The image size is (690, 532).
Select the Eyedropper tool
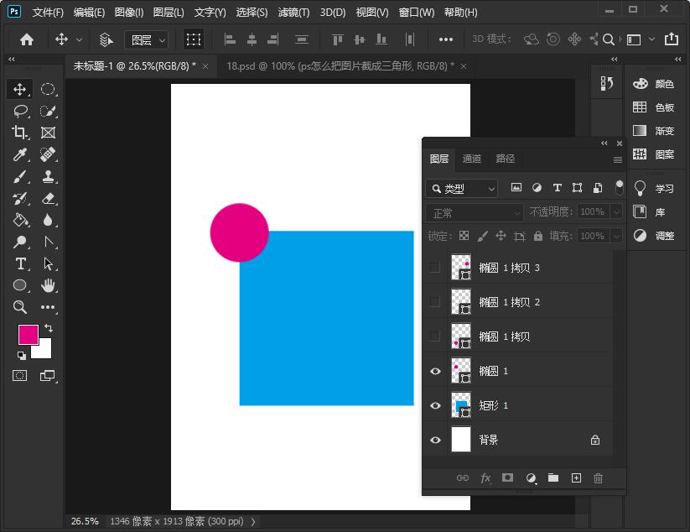tap(20, 154)
